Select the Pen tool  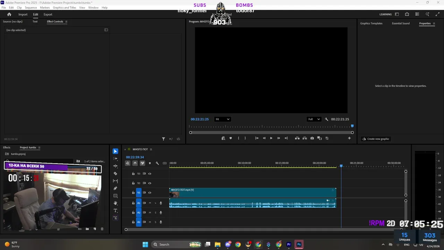pyautogui.click(x=115, y=188)
